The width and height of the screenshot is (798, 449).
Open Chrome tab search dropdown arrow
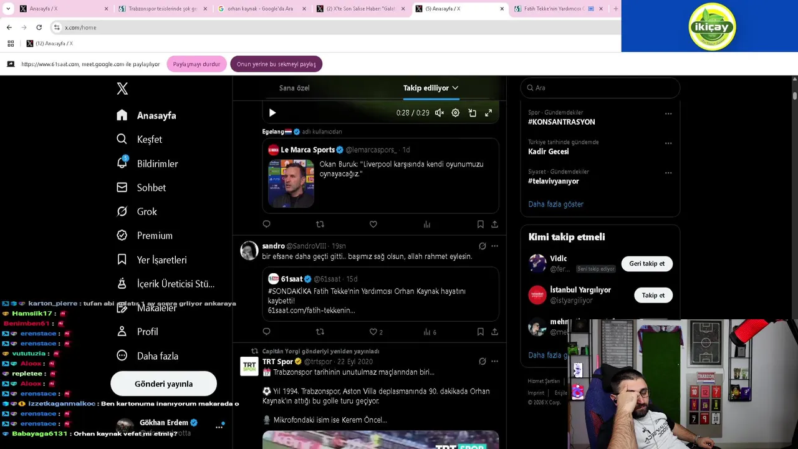point(8,9)
